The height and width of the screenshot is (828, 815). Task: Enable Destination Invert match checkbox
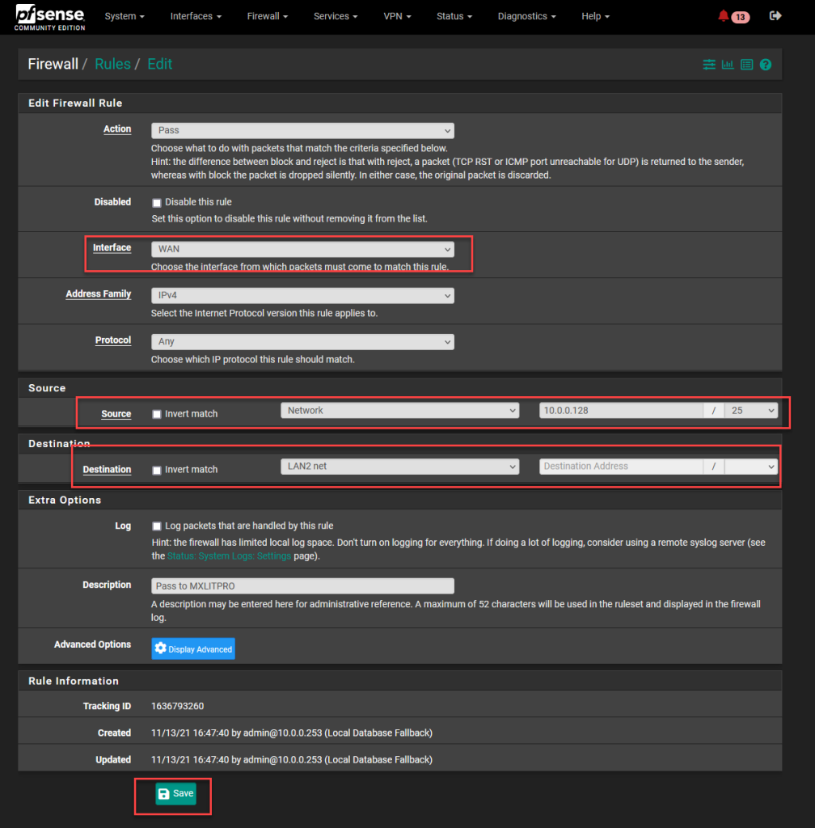[157, 470]
